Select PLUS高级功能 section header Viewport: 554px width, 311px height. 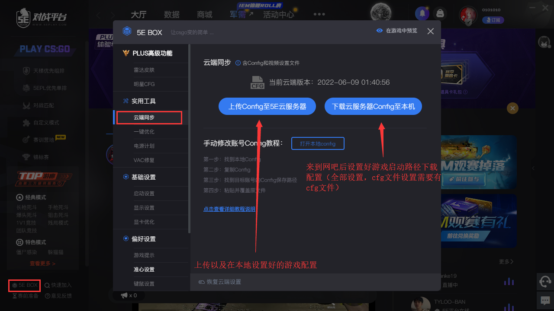[148, 53]
